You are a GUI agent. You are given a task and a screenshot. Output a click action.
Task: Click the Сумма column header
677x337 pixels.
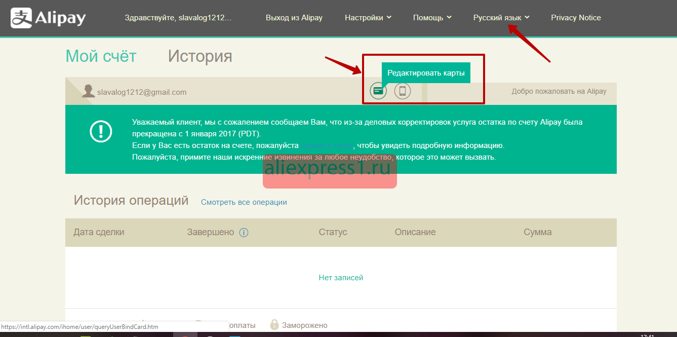pyautogui.click(x=537, y=232)
